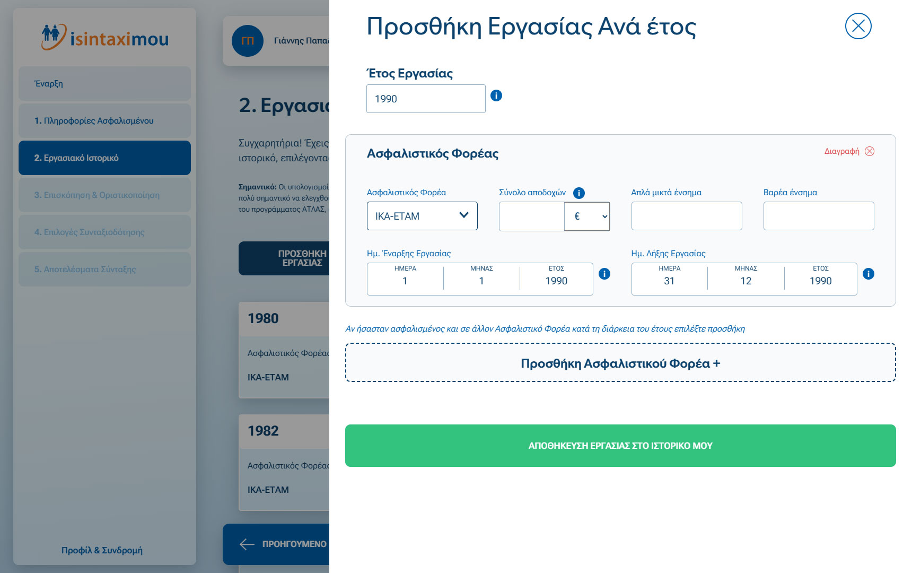Click info icon for work start date
Screen dimensions: 912x573
coord(604,274)
